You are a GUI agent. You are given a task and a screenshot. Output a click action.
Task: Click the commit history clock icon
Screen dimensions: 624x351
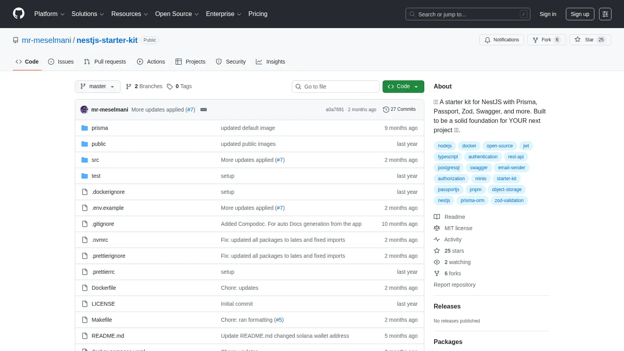coord(386,110)
